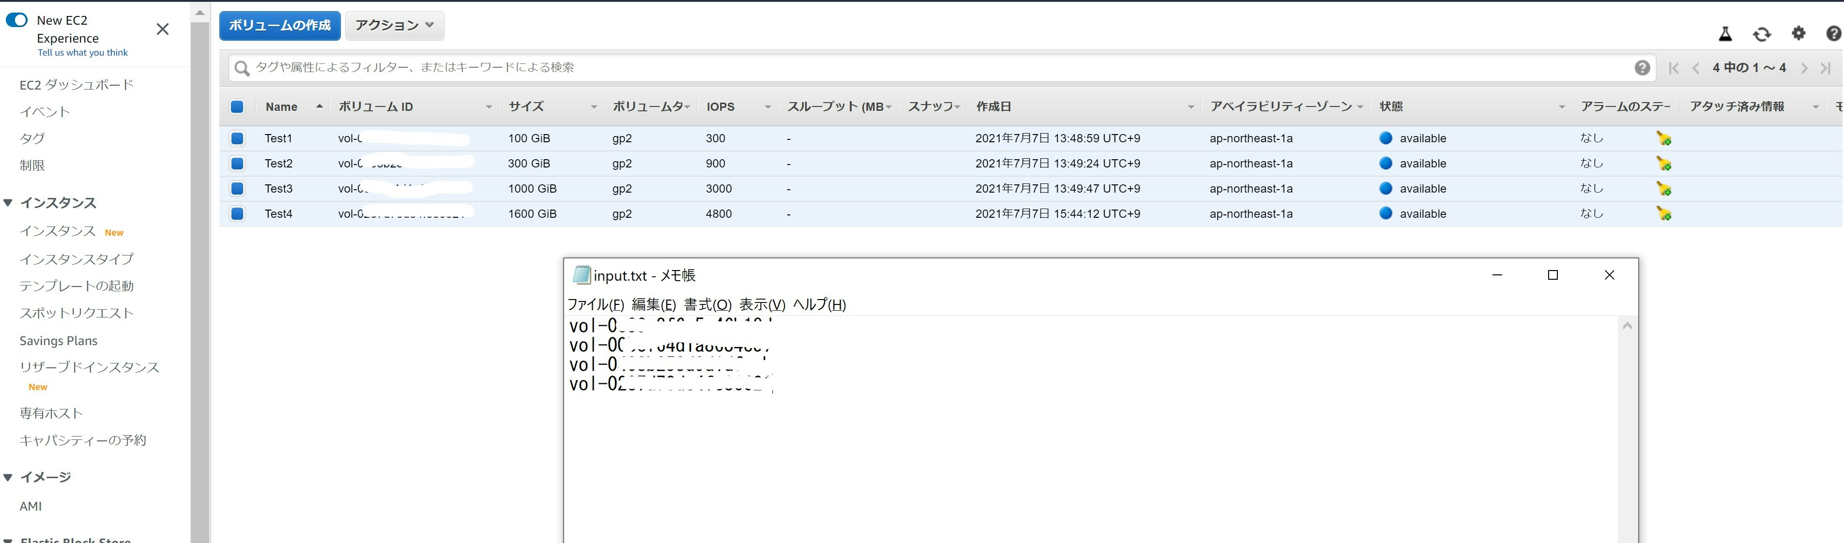The width and height of the screenshot is (1844, 543).
Task: Click alarm icon for Test4 volume
Action: pos(1663,214)
